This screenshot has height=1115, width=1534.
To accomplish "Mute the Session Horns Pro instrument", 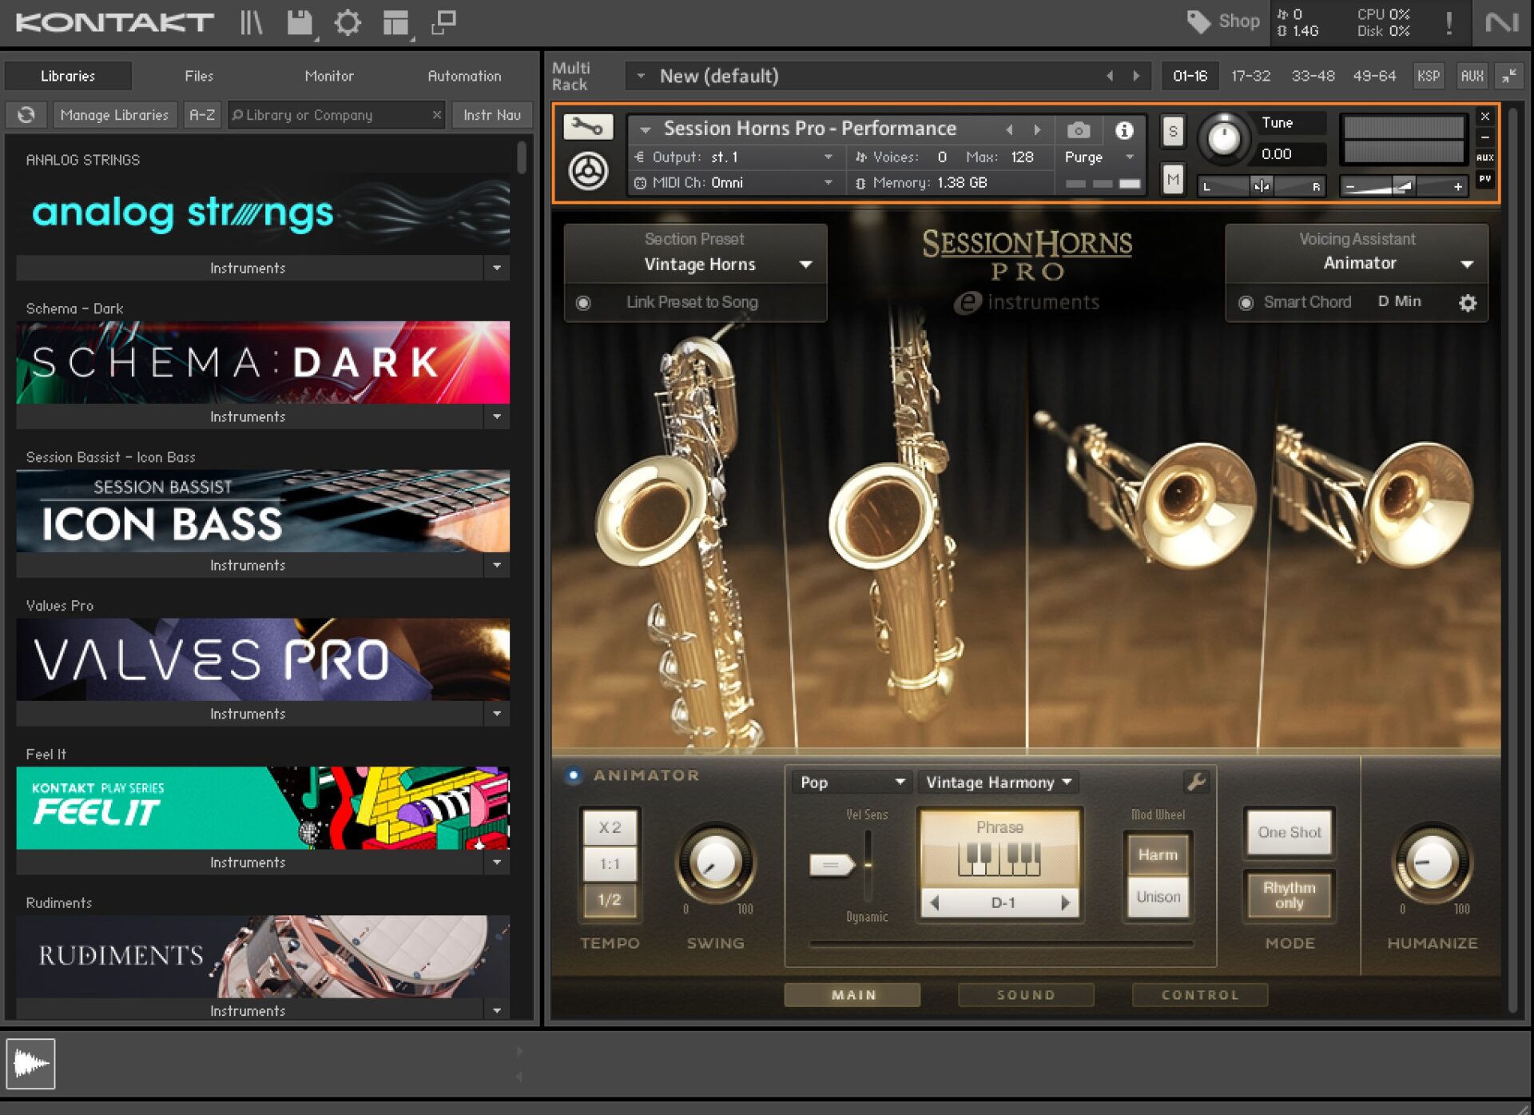I will pos(1172,179).
